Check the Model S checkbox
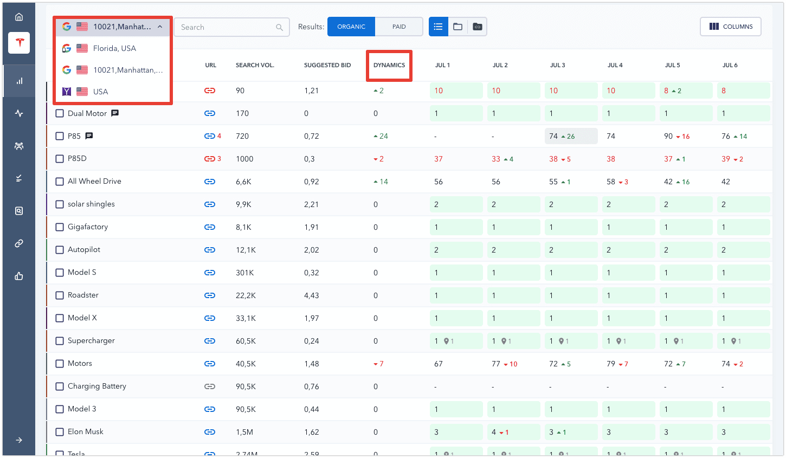 [60, 273]
